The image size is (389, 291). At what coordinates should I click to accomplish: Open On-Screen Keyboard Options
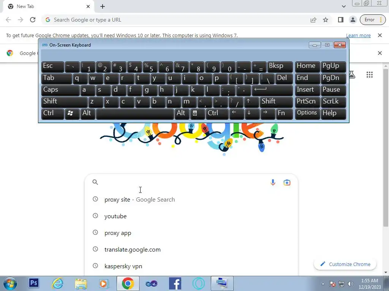pyautogui.click(x=307, y=114)
